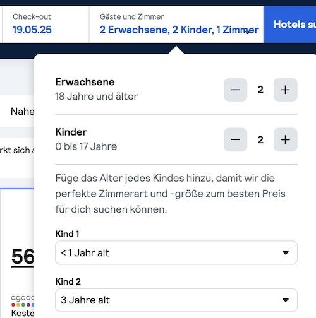Click the '2 Erwachsene, 2 Kinder, 1 Zimmer' summary
316x318 pixels.
179,30
